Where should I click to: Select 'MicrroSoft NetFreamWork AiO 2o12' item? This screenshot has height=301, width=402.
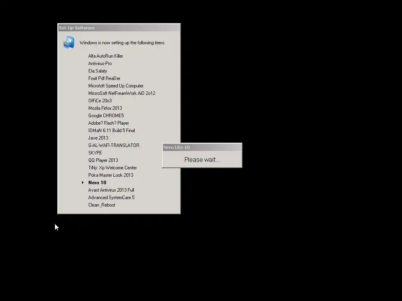click(122, 93)
